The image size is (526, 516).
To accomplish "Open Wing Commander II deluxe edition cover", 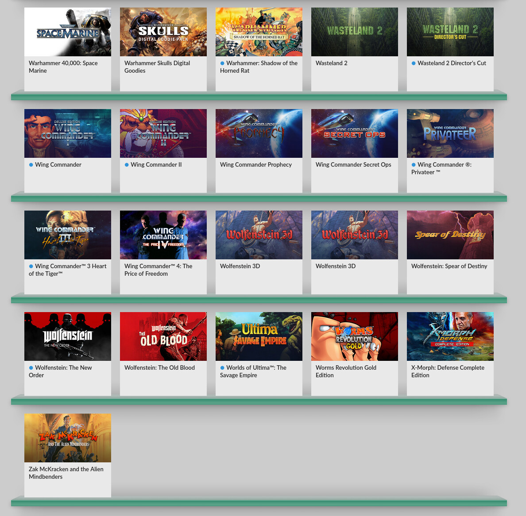I will click(163, 133).
